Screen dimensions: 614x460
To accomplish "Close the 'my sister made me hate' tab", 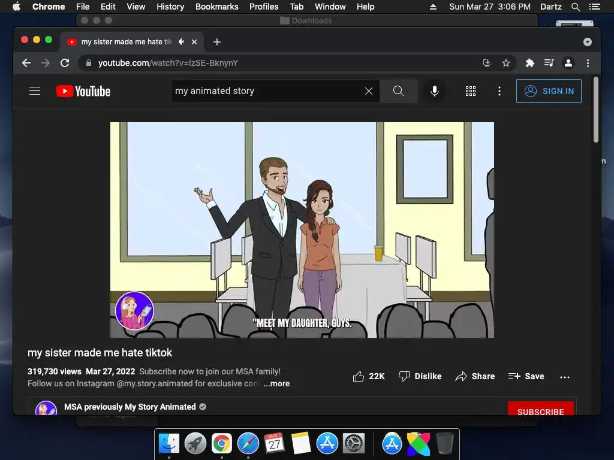I will 194,42.
